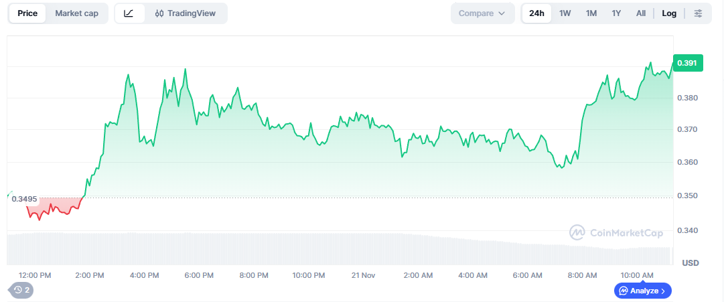
Task: Open chart settings sliders icon
Action: pos(698,13)
